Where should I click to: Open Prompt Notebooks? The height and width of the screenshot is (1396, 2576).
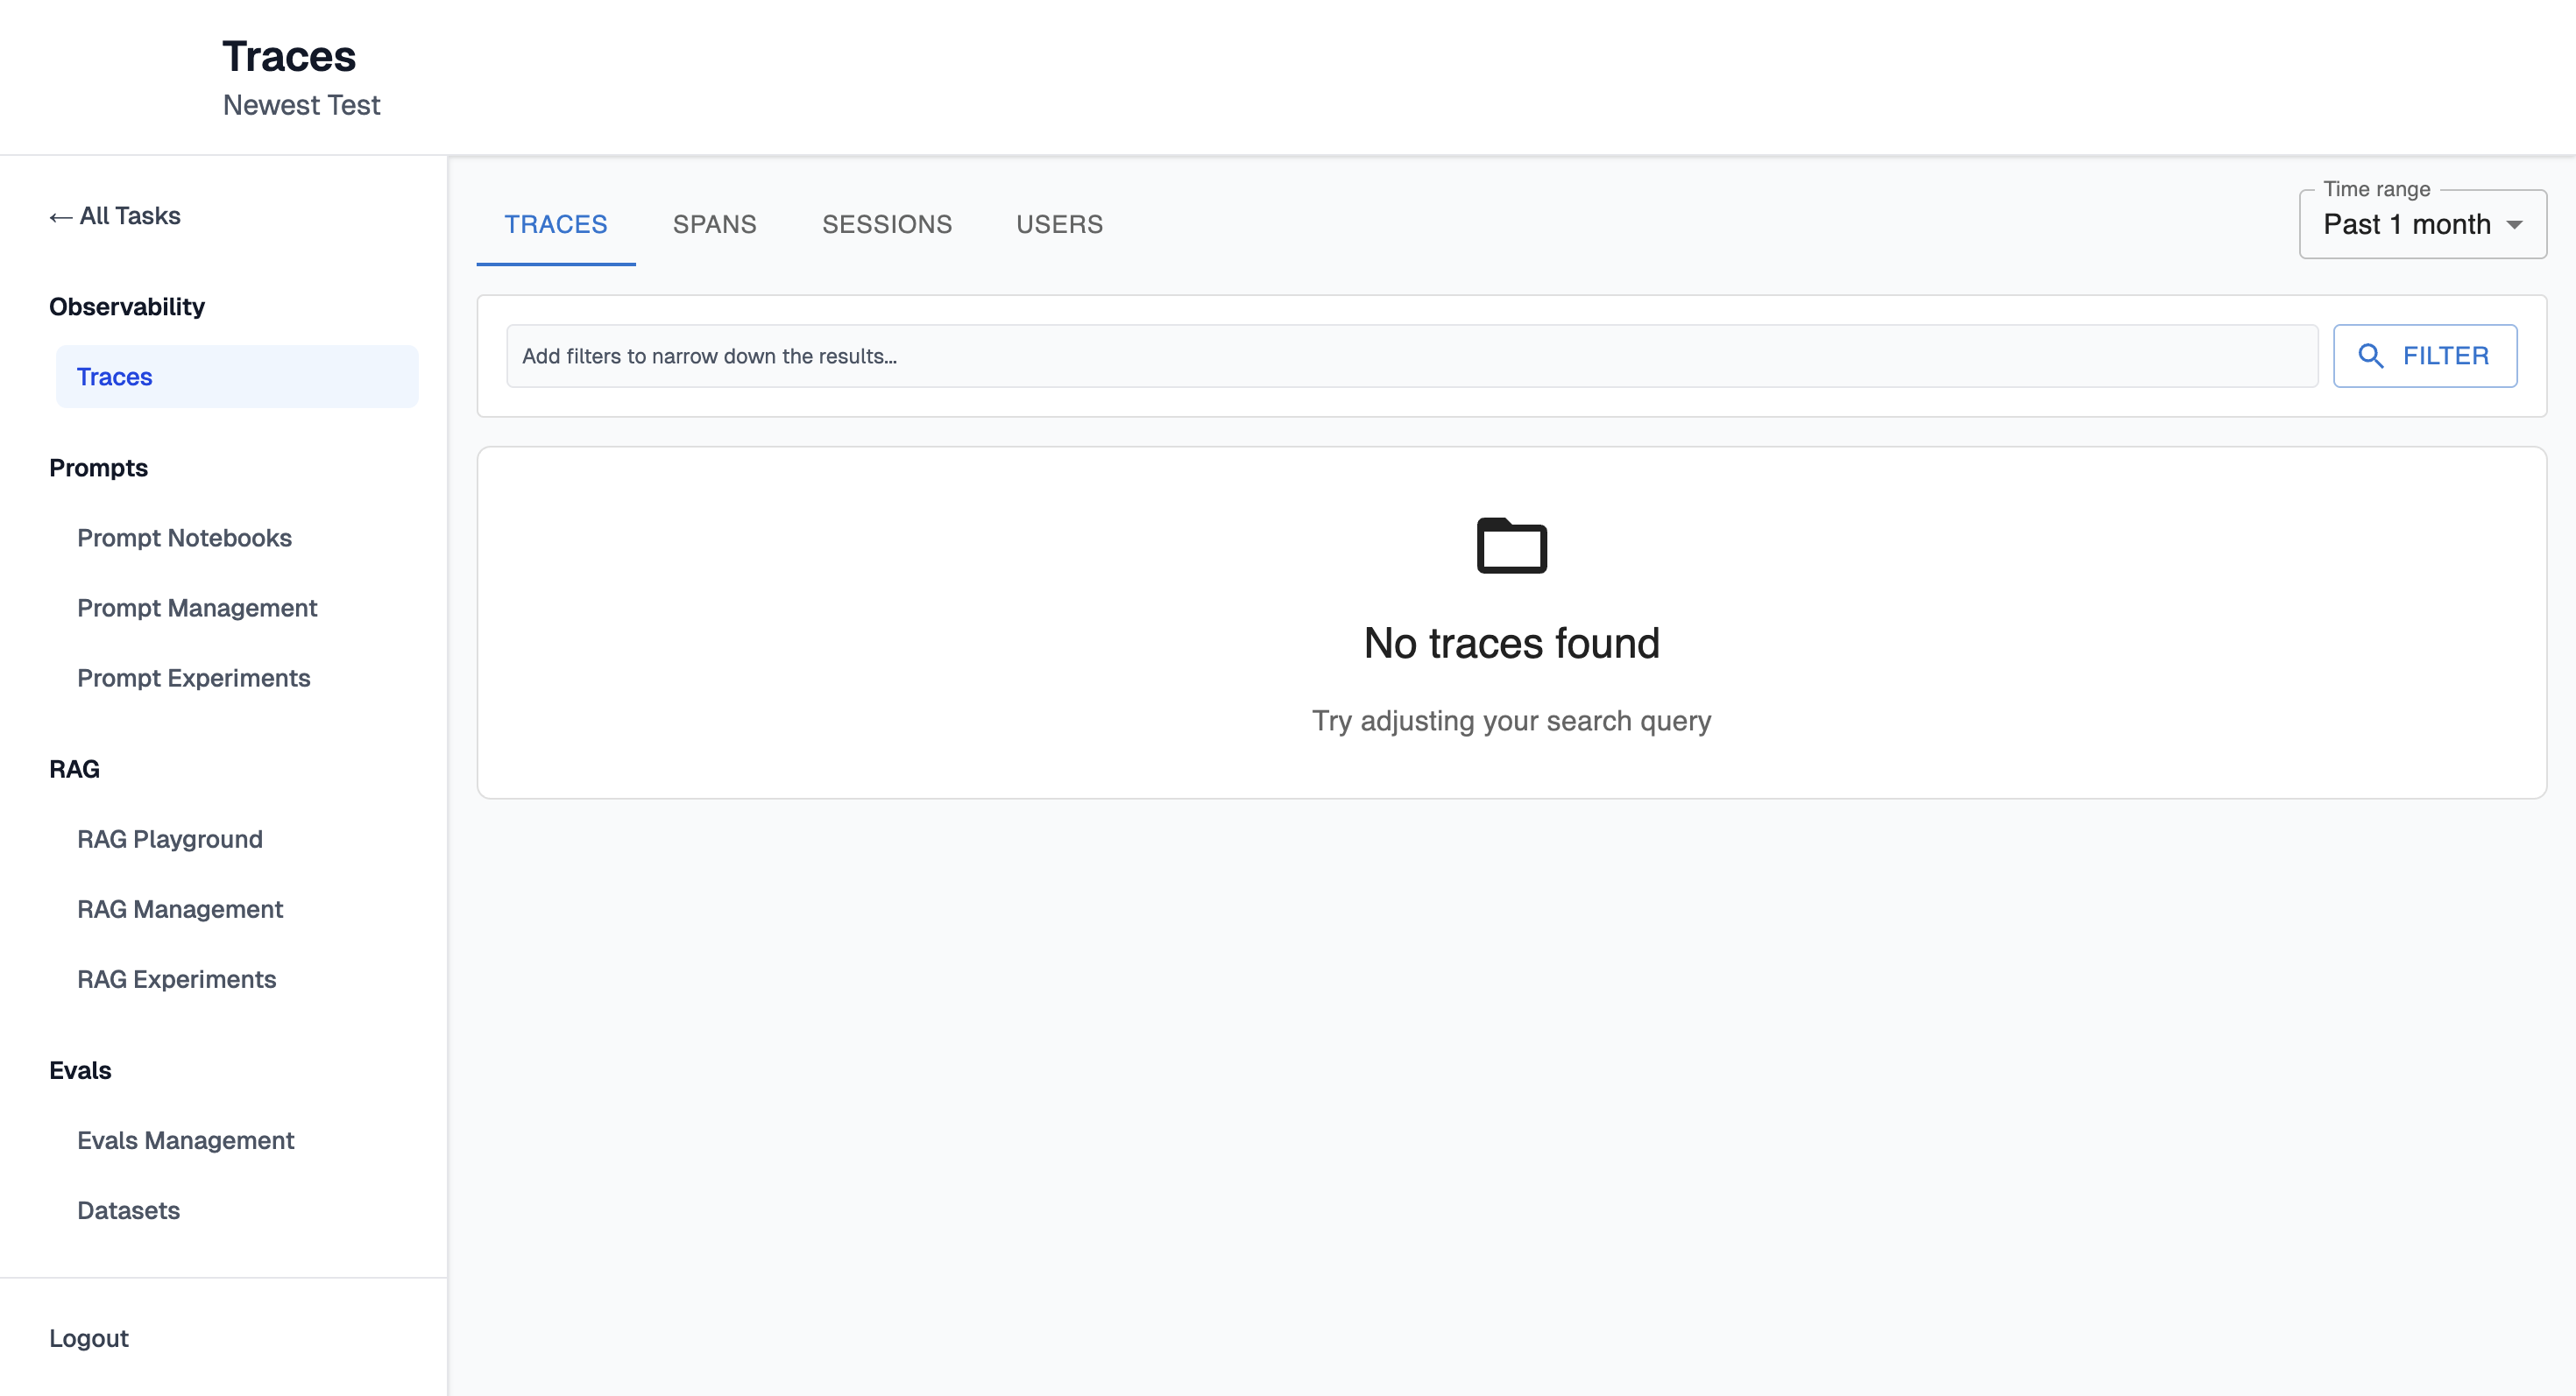pos(184,538)
